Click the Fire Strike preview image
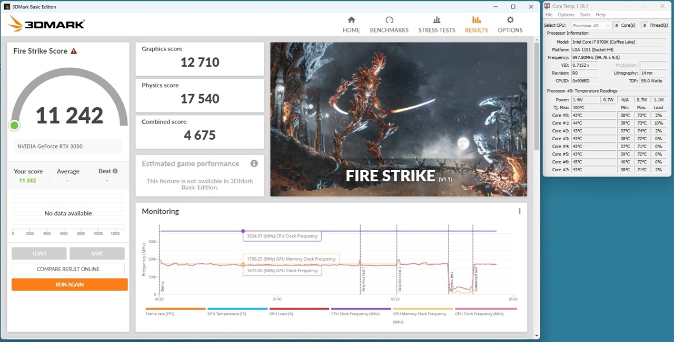Viewport: 674px width, 342px height. [x=399, y=119]
